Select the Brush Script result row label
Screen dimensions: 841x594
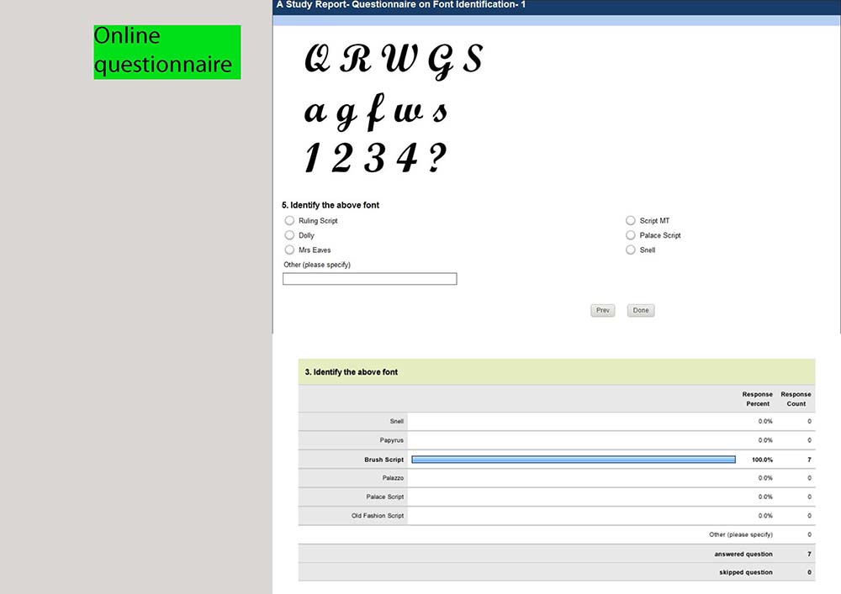point(383,460)
